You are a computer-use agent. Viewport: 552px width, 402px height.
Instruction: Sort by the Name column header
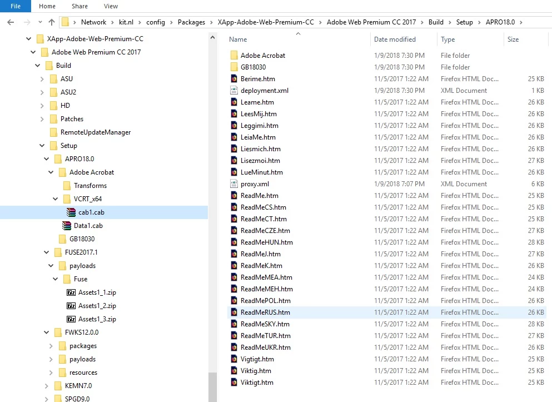point(298,39)
